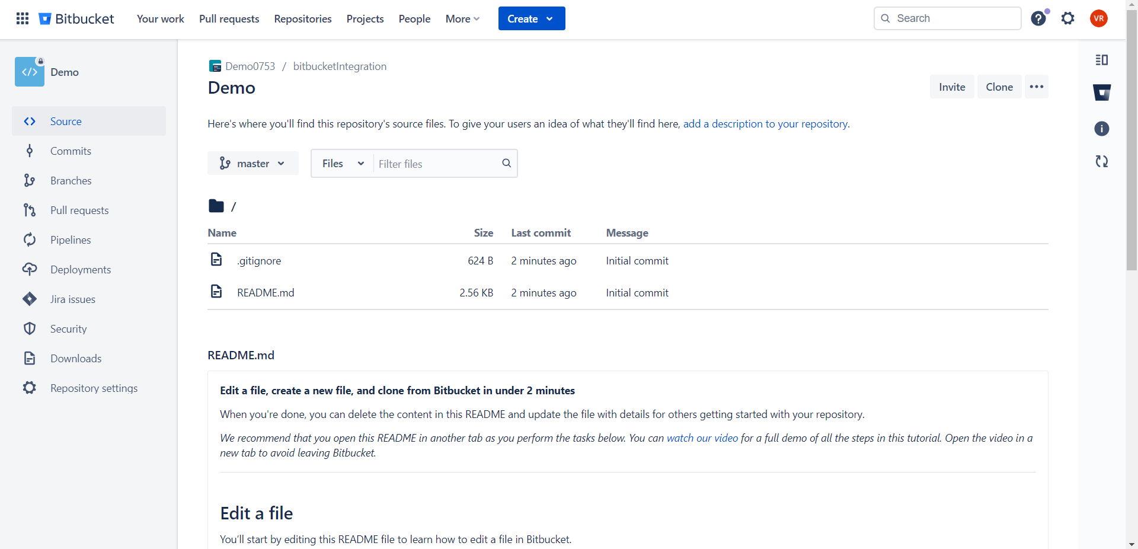The height and width of the screenshot is (549, 1138).
Task: Open the app switcher grid icon
Action: click(x=23, y=18)
